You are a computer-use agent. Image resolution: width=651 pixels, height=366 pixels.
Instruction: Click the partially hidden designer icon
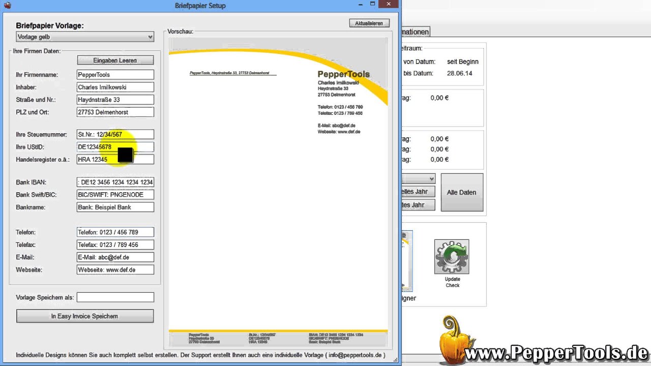[407, 261]
